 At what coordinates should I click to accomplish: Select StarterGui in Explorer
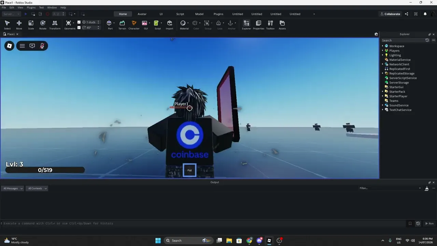click(396, 87)
